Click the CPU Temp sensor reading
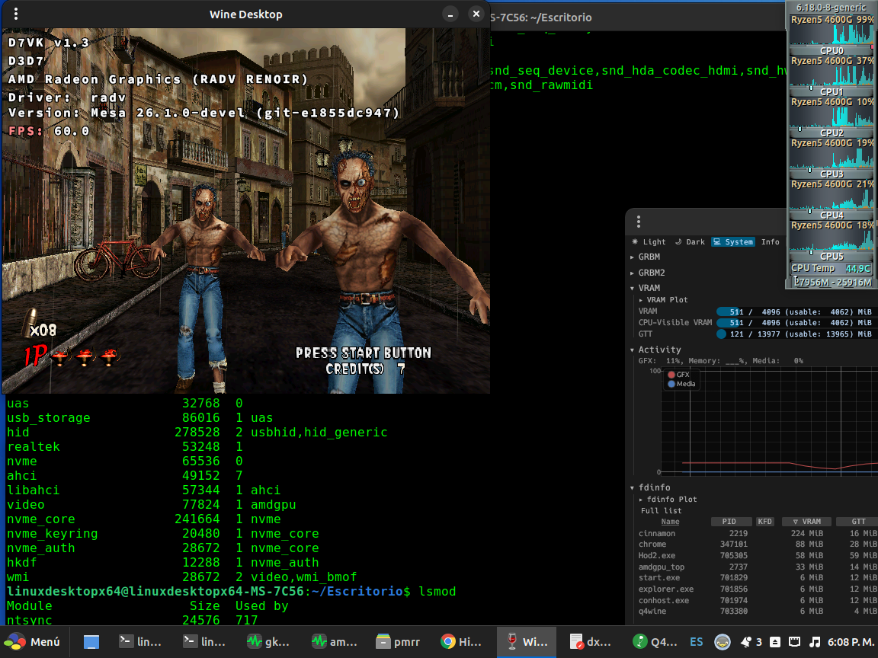The height and width of the screenshot is (658, 878). click(x=832, y=269)
